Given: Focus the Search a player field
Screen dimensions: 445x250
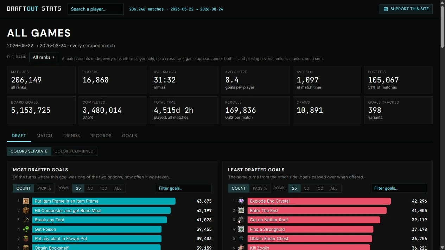Looking at the screenshot, I should click(x=96, y=9).
